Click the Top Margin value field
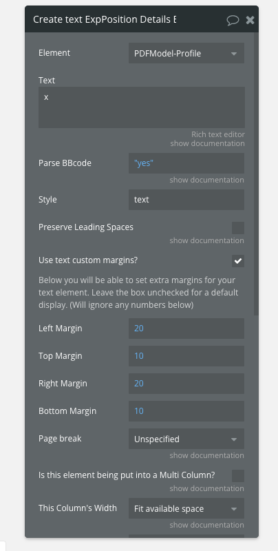This screenshot has height=551, width=278. coord(186,356)
